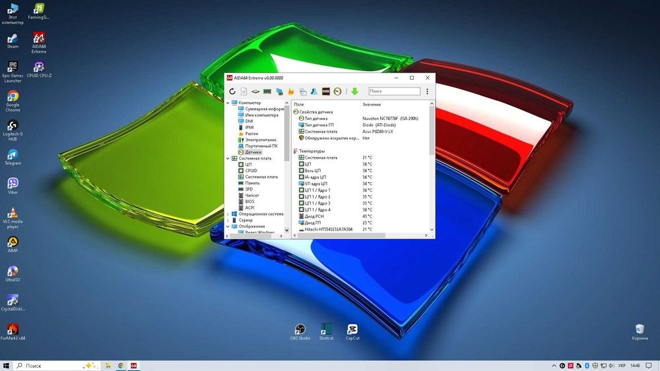Viewport: 660px width, 371px height.
Task: Click the green download arrow icon
Action: 354,91
